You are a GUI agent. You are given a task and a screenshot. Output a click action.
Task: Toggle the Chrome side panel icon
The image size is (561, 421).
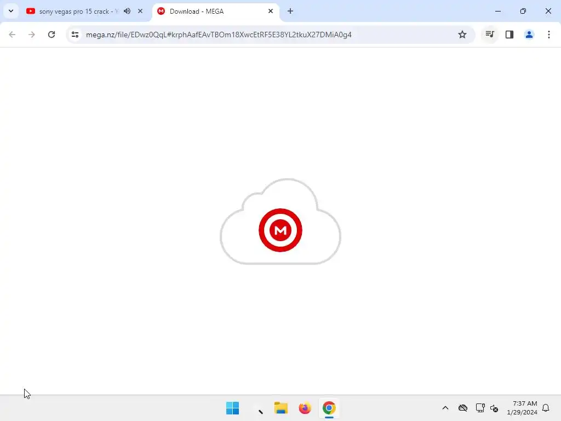pos(510,35)
